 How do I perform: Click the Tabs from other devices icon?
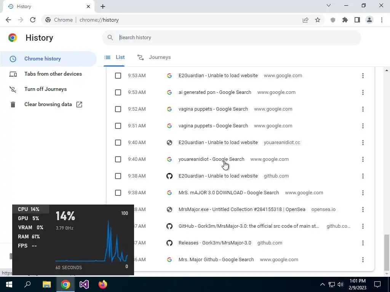tap(13, 74)
